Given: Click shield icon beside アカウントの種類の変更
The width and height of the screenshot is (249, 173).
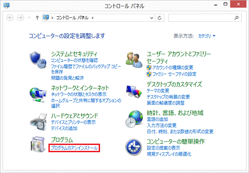Looking at the screenshot, I should (149, 68).
